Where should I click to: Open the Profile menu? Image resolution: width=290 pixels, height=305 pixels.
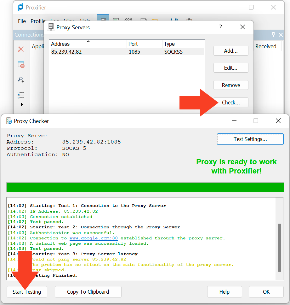click(38, 21)
